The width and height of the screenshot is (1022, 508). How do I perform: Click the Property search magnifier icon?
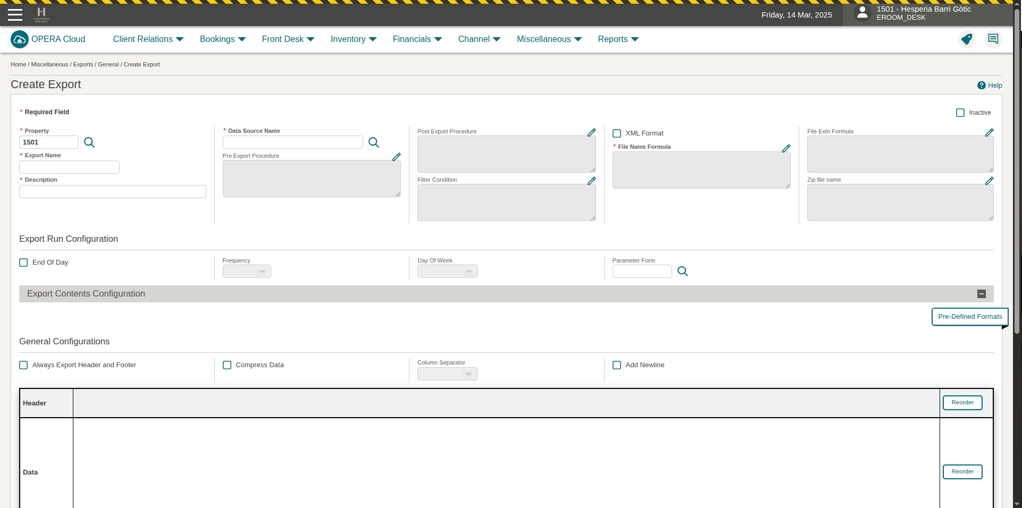89,142
